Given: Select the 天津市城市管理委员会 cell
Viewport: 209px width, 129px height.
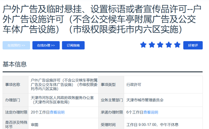Looking at the screenshot, I should click(x=145, y=100).
